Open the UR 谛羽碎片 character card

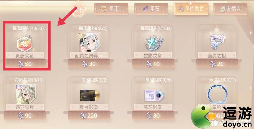pos(25,94)
